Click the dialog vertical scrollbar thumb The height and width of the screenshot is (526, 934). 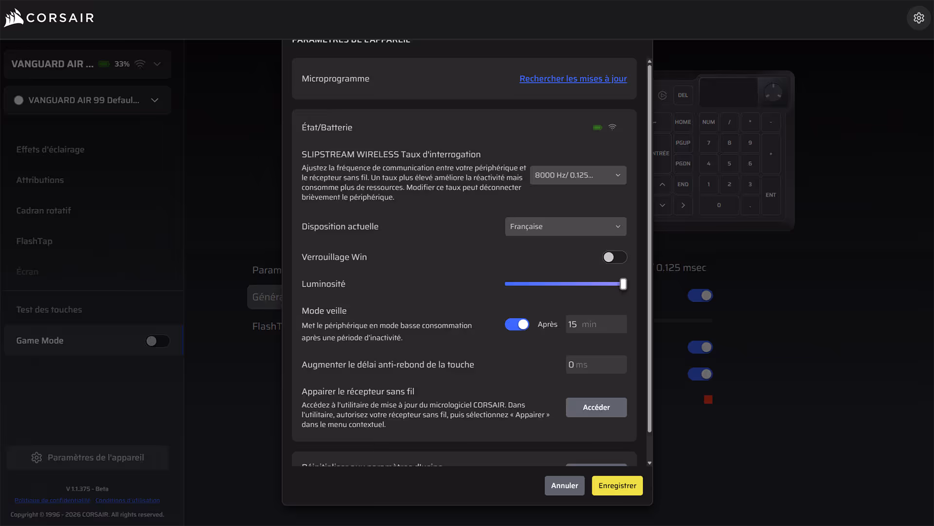click(649, 249)
